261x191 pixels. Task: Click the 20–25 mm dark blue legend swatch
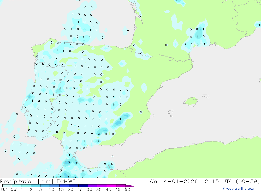pos(74,186)
